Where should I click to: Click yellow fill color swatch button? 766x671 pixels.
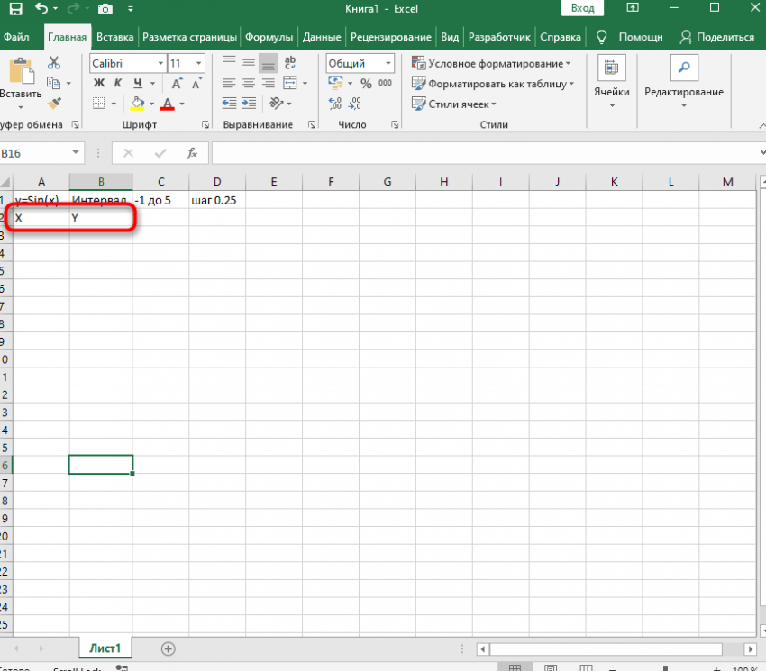click(x=137, y=103)
